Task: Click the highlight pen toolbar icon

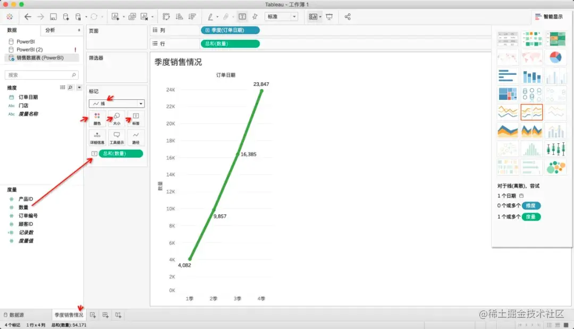Action: [210, 17]
